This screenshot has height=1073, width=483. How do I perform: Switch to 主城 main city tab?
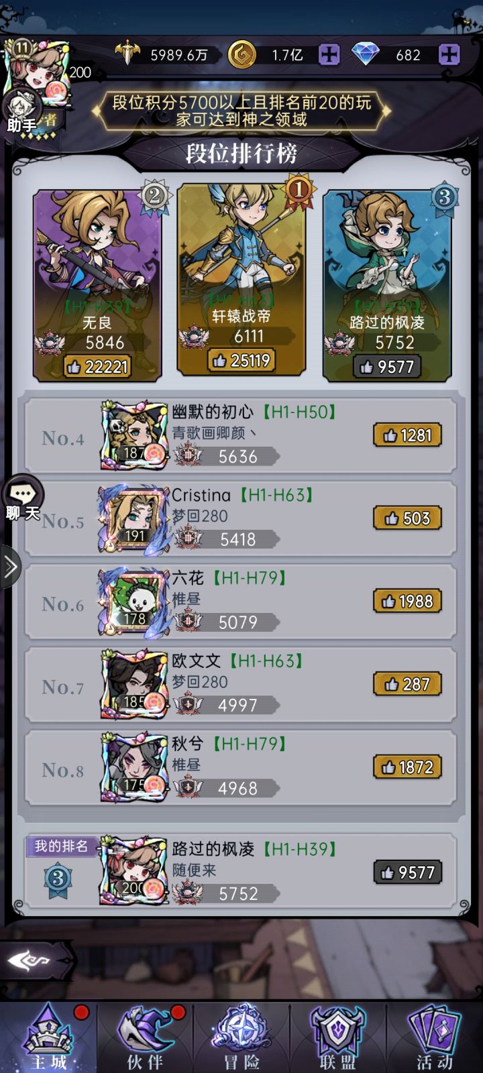pos(49,1037)
